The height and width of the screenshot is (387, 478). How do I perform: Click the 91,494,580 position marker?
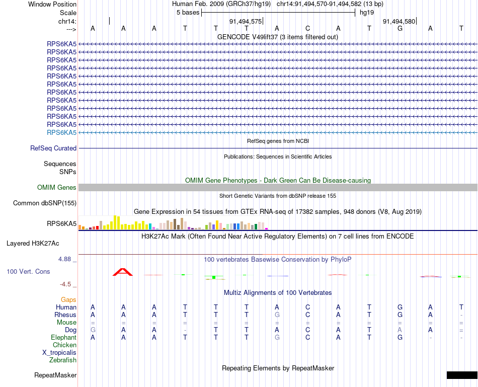click(399, 21)
